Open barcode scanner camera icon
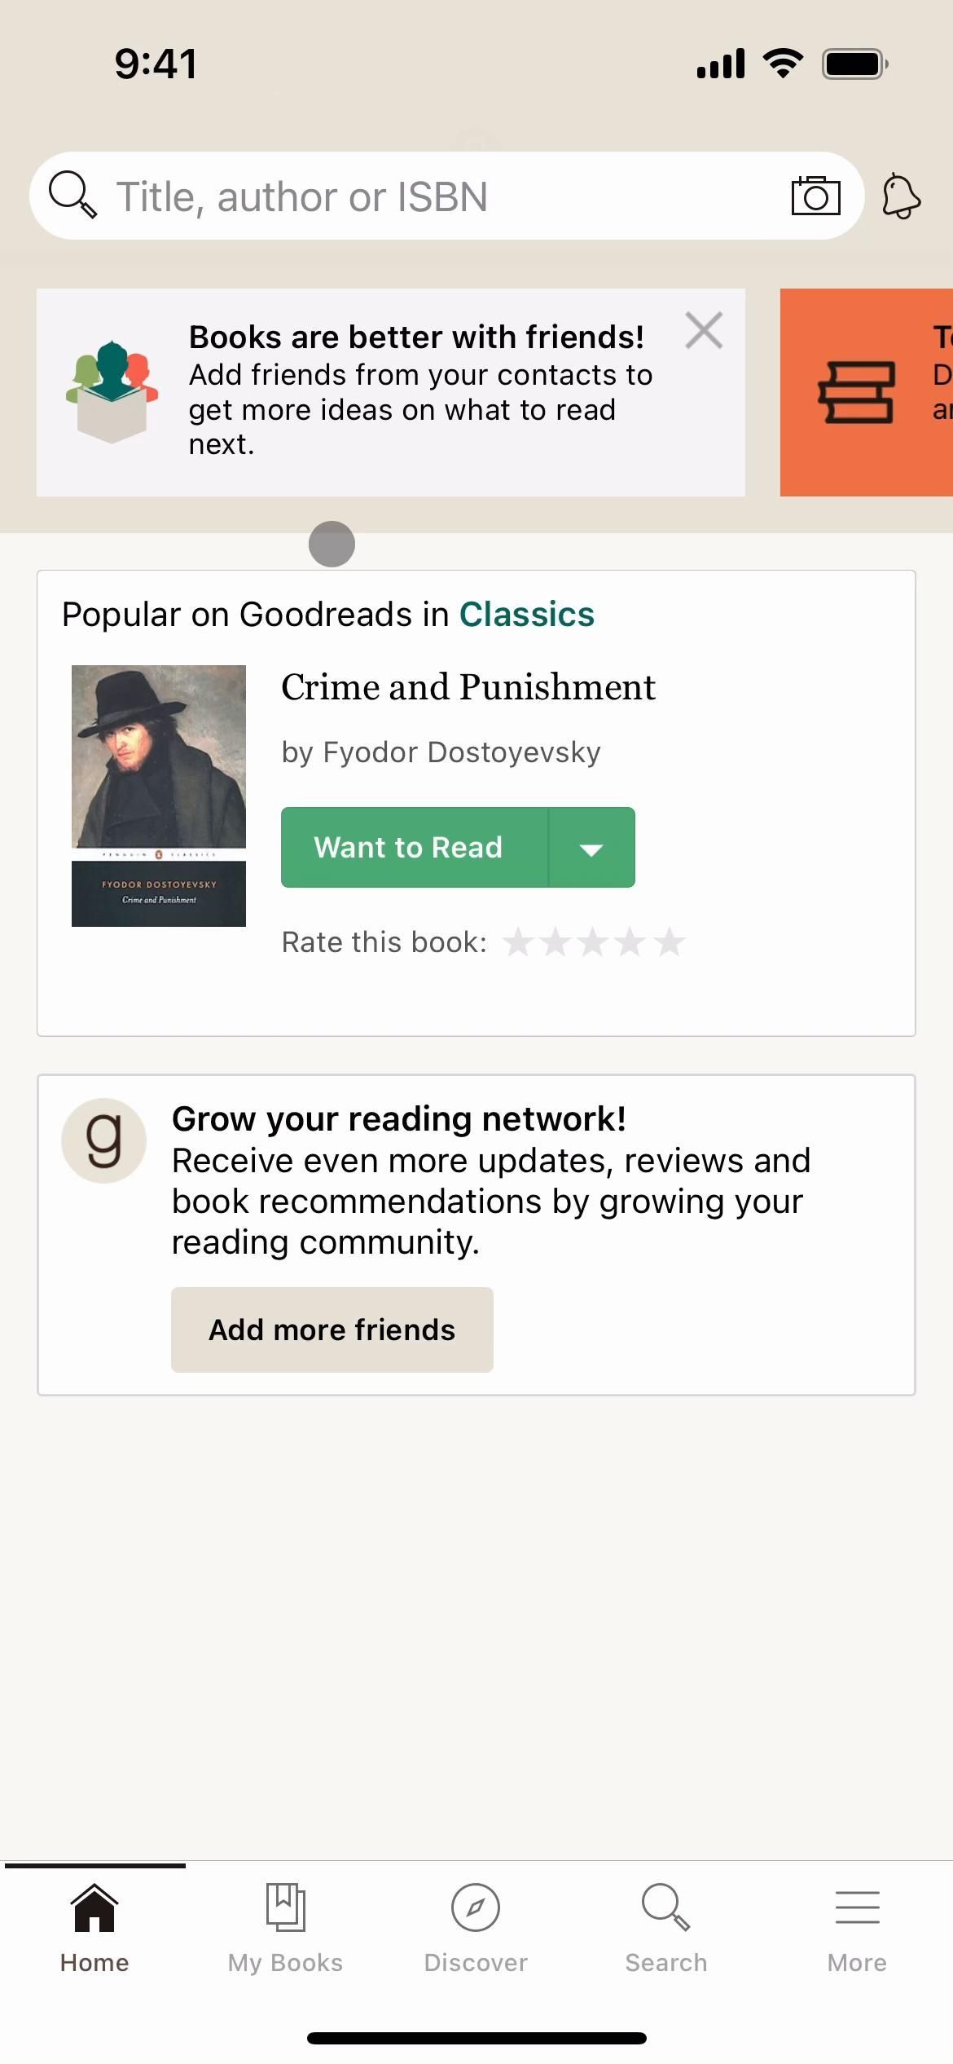 (815, 196)
